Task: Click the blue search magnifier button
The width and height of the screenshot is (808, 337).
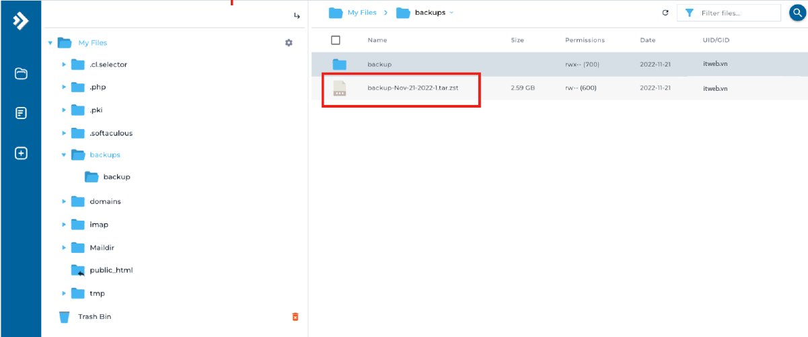Action: coord(797,13)
